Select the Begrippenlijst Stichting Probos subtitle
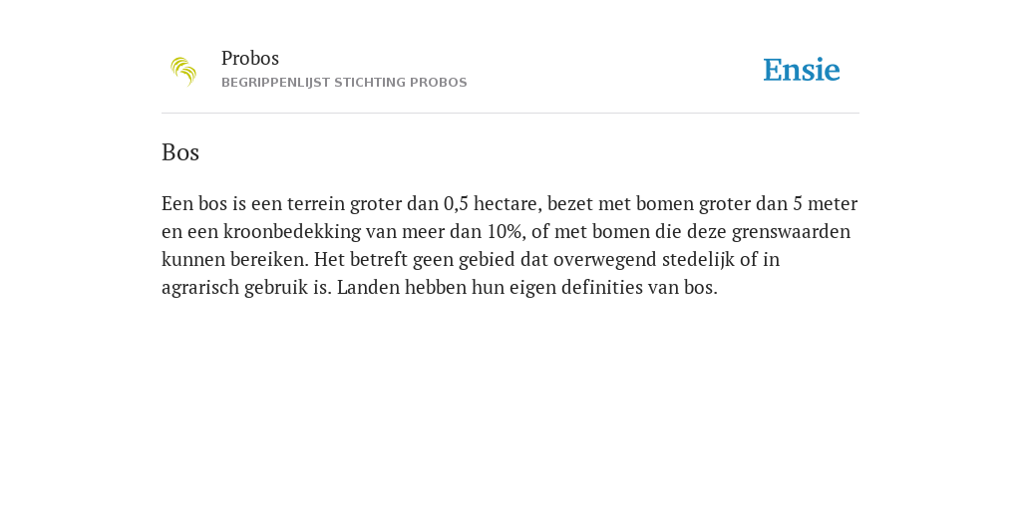Screen dimensions: 1021x510 click(344, 83)
